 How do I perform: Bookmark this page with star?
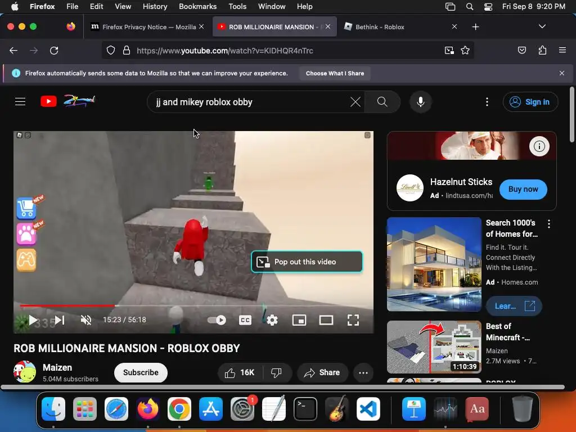465,50
